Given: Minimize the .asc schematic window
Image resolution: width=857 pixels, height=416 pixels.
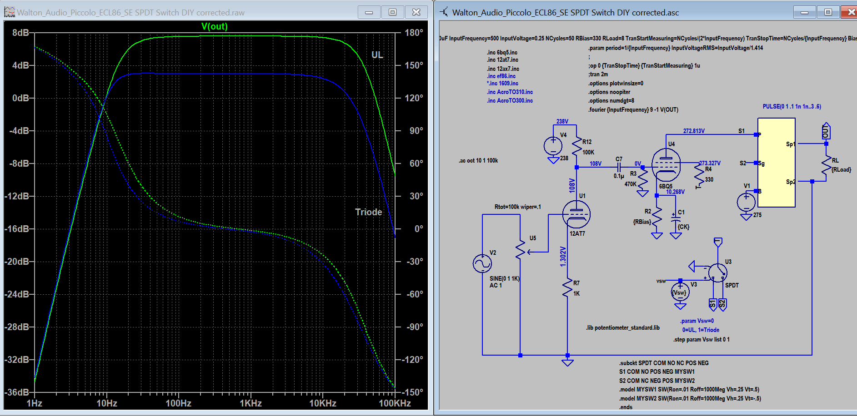Looking at the screenshot, I should [x=804, y=12].
